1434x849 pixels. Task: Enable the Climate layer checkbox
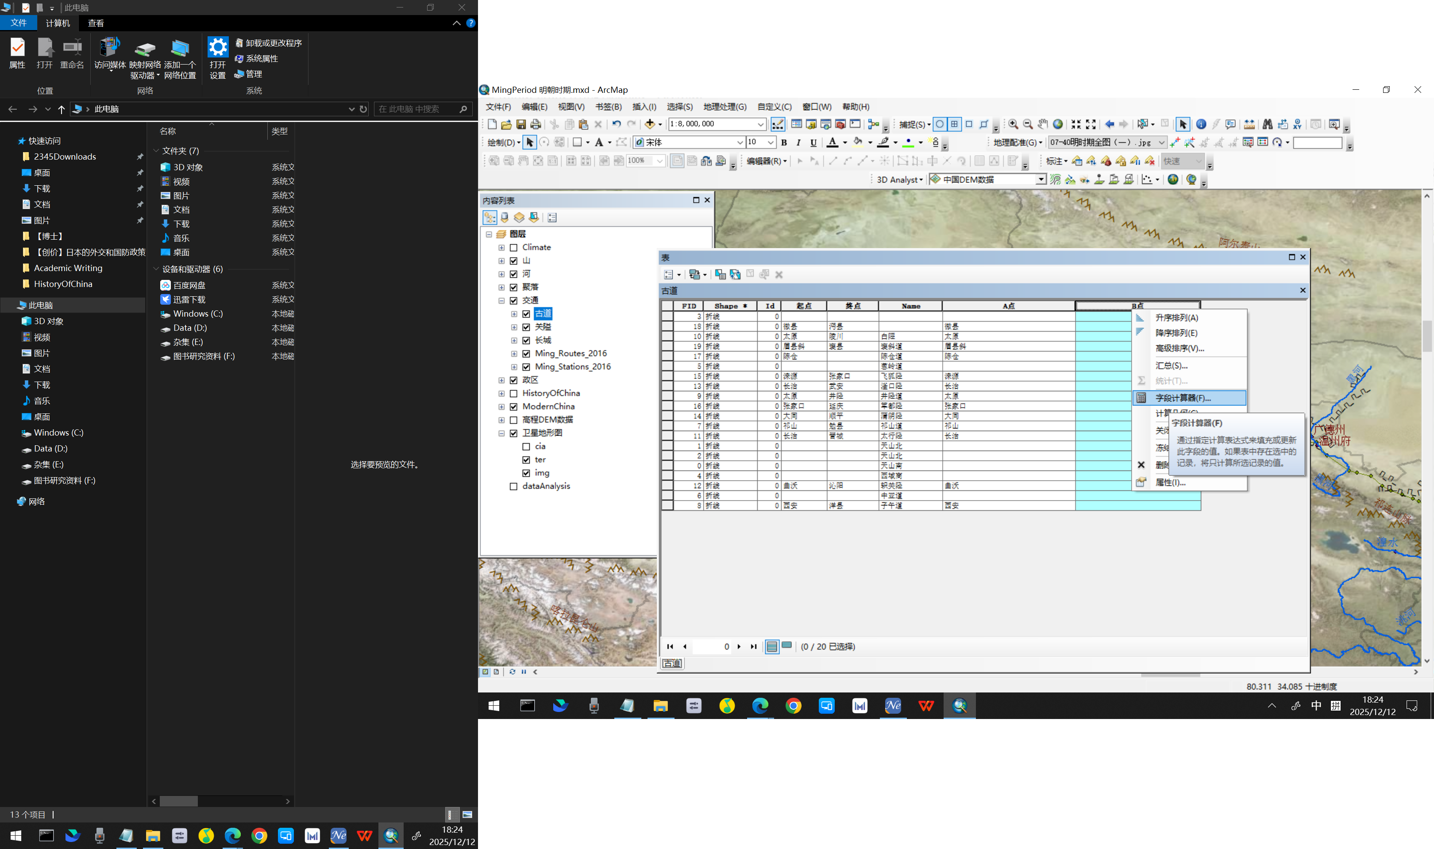pos(513,248)
